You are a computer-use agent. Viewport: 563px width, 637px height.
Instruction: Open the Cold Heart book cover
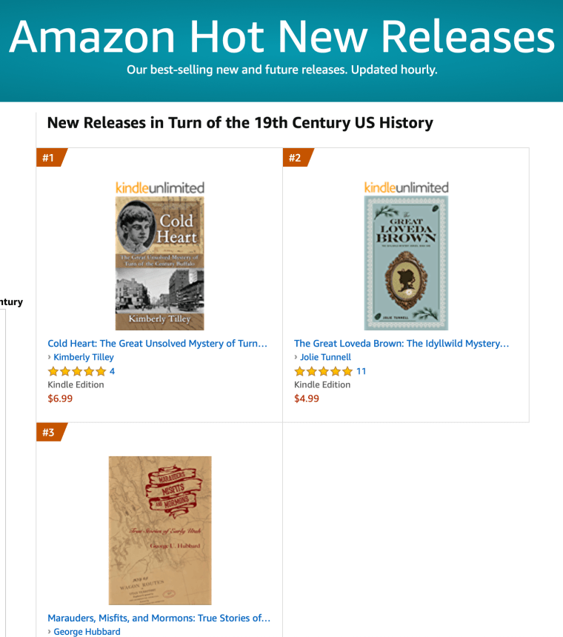pyautogui.click(x=159, y=263)
